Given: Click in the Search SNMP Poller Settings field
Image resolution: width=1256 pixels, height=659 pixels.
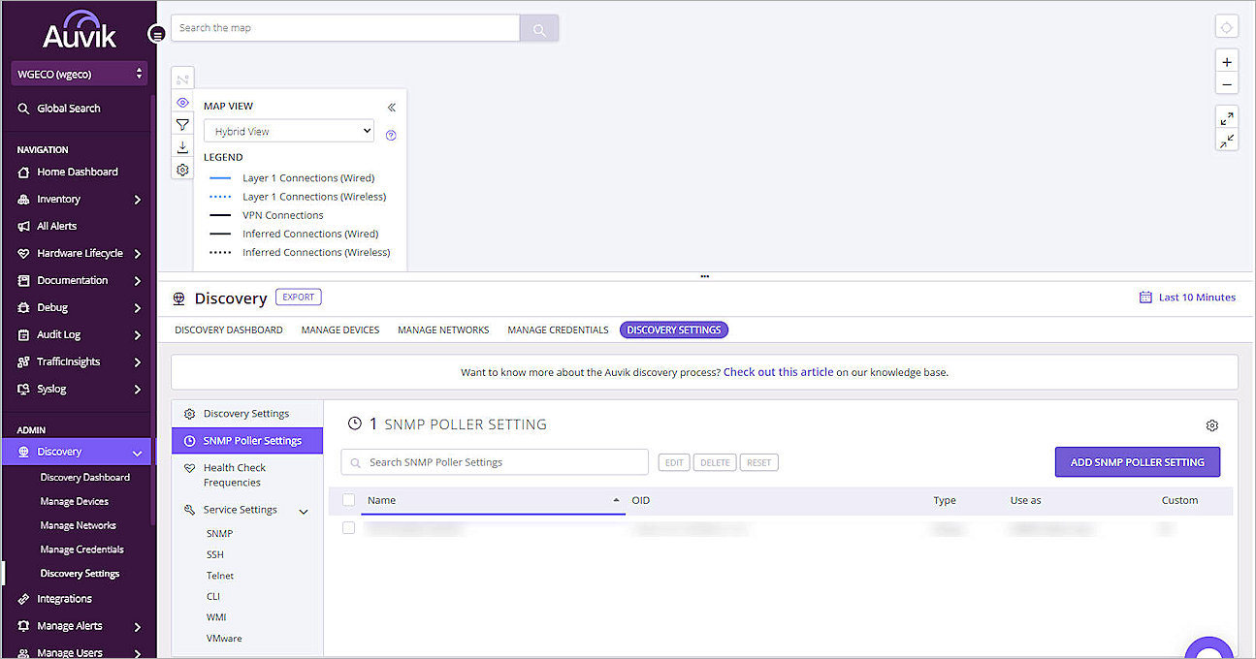Looking at the screenshot, I should (x=494, y=461).
